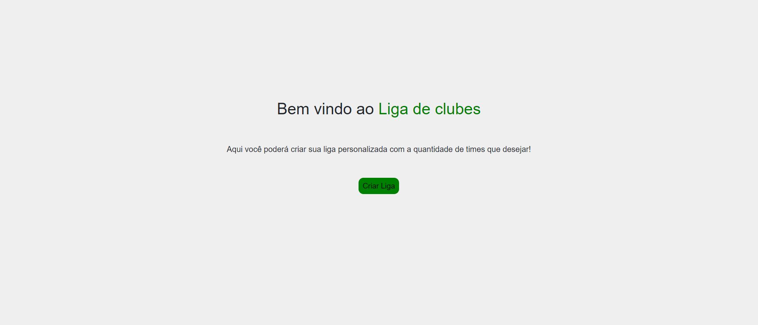The width and height of the screenshot is (758, 325).
Task: Click the word 'Criar' on the green button
Action: pyautogui.click(x=370, y=186)
